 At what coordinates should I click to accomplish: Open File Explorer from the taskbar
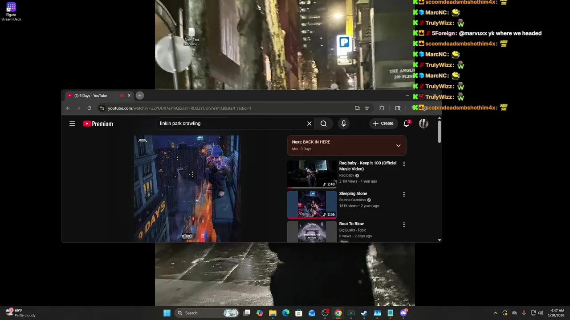click(273, 313)
